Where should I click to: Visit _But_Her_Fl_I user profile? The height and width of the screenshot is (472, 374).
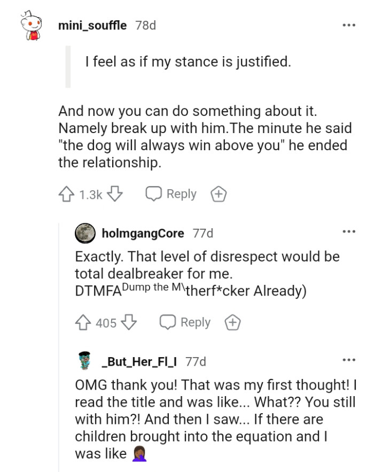point(140,361)
